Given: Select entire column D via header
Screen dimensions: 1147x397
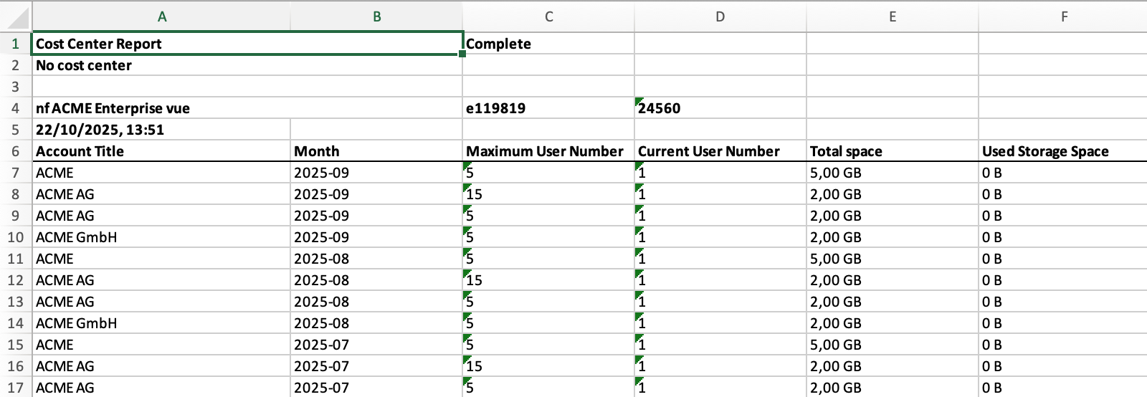Looking at the screenshot, I should click(720, 16).
